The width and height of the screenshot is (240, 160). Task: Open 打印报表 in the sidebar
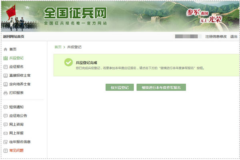16,93
